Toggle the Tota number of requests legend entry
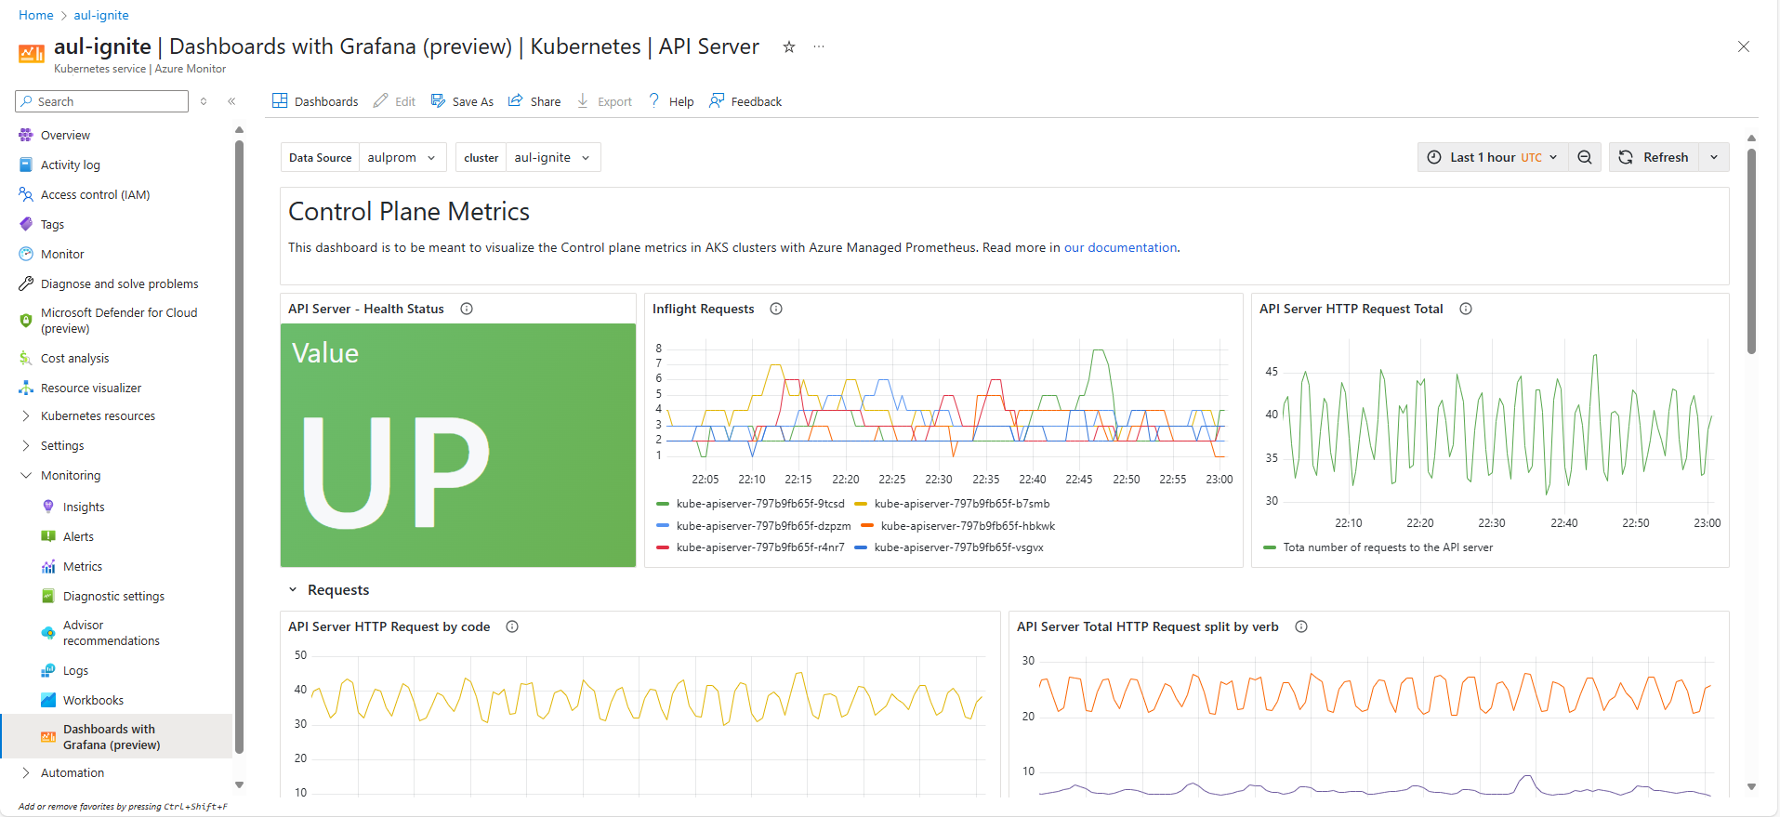This screenshot has height=817, width=1780. 1387,547
